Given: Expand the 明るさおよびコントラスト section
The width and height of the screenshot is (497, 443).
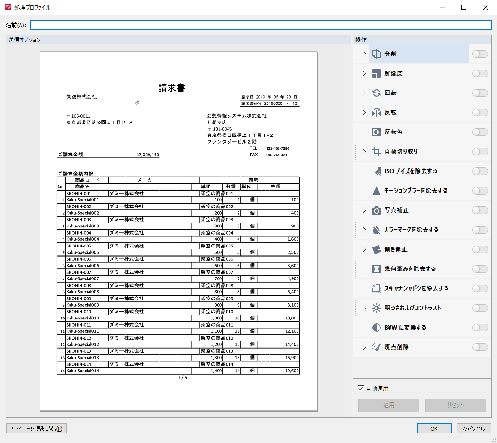Looking at the screenshot, I should point(364,308).
